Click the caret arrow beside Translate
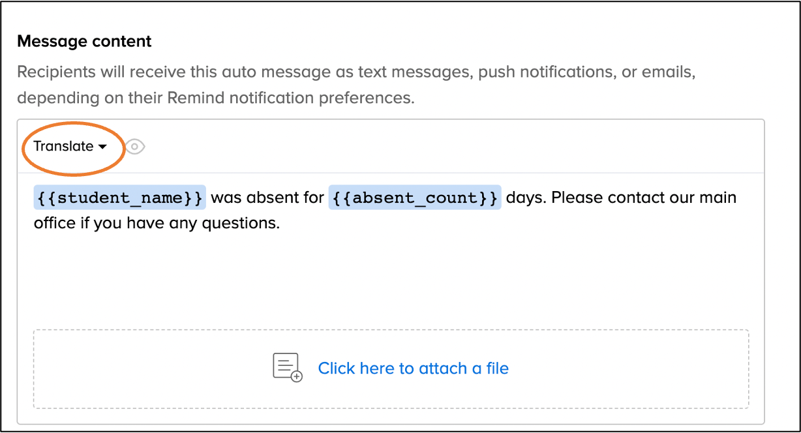Viewport: 801px width, 433px height. [x=102, y=147]
